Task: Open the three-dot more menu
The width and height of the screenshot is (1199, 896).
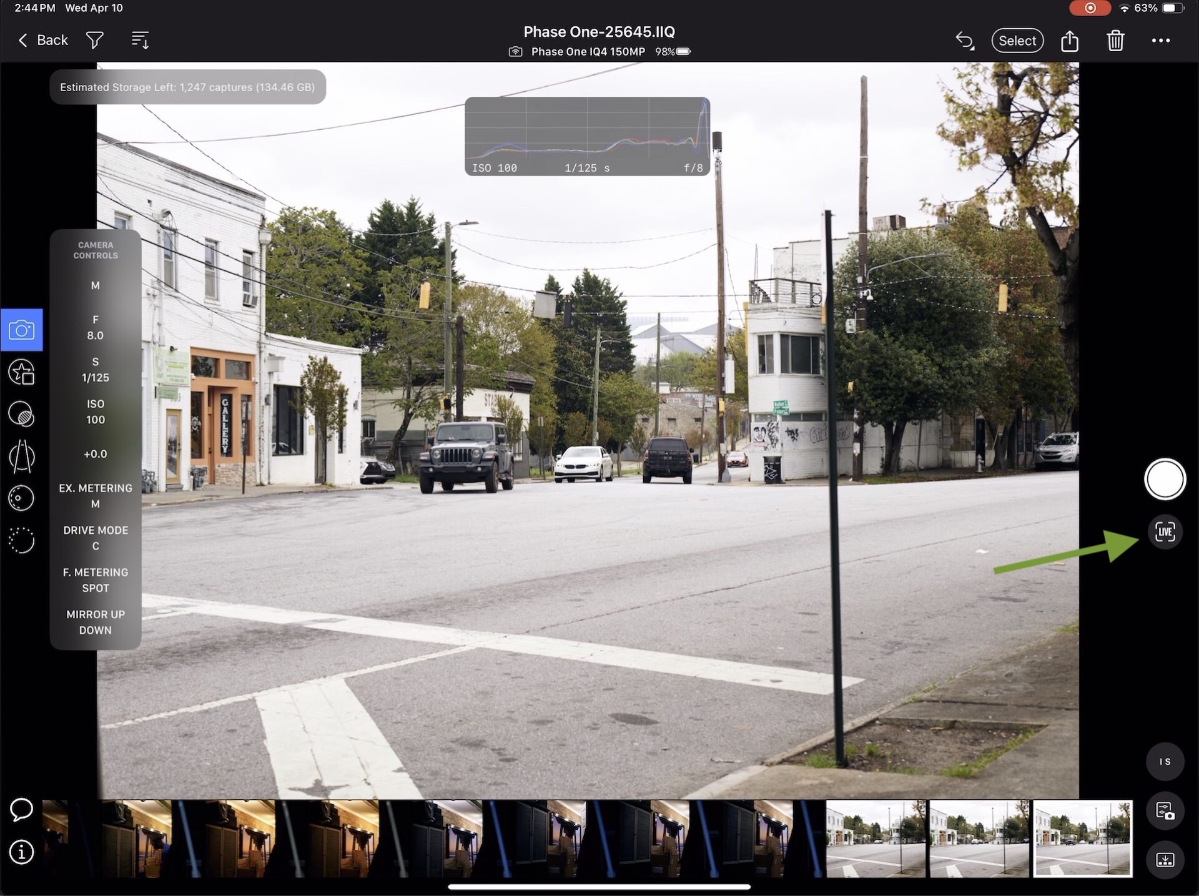Action: point(1160,41)
